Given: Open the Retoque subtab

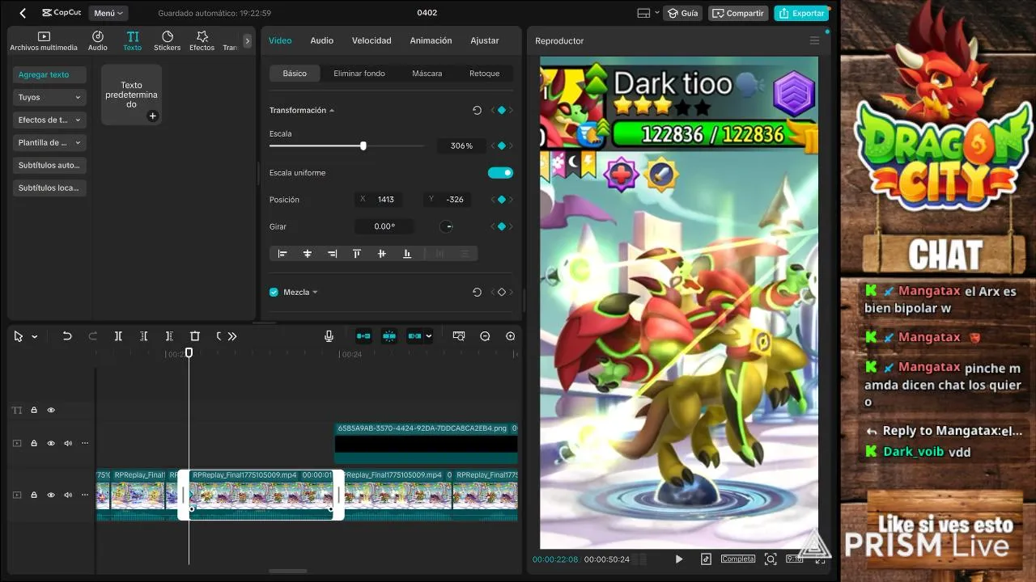Looking at the screenshot, I should point(485,74).
